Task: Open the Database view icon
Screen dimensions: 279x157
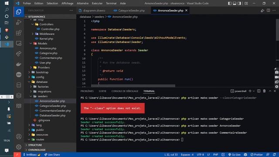Action: (x=19, y=85)
